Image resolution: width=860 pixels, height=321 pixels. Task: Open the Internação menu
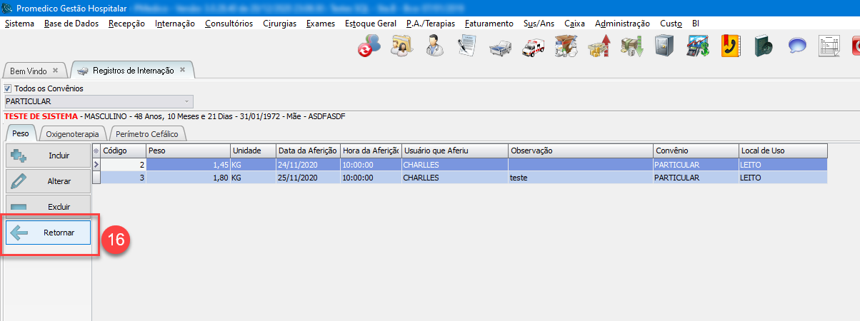174,24
